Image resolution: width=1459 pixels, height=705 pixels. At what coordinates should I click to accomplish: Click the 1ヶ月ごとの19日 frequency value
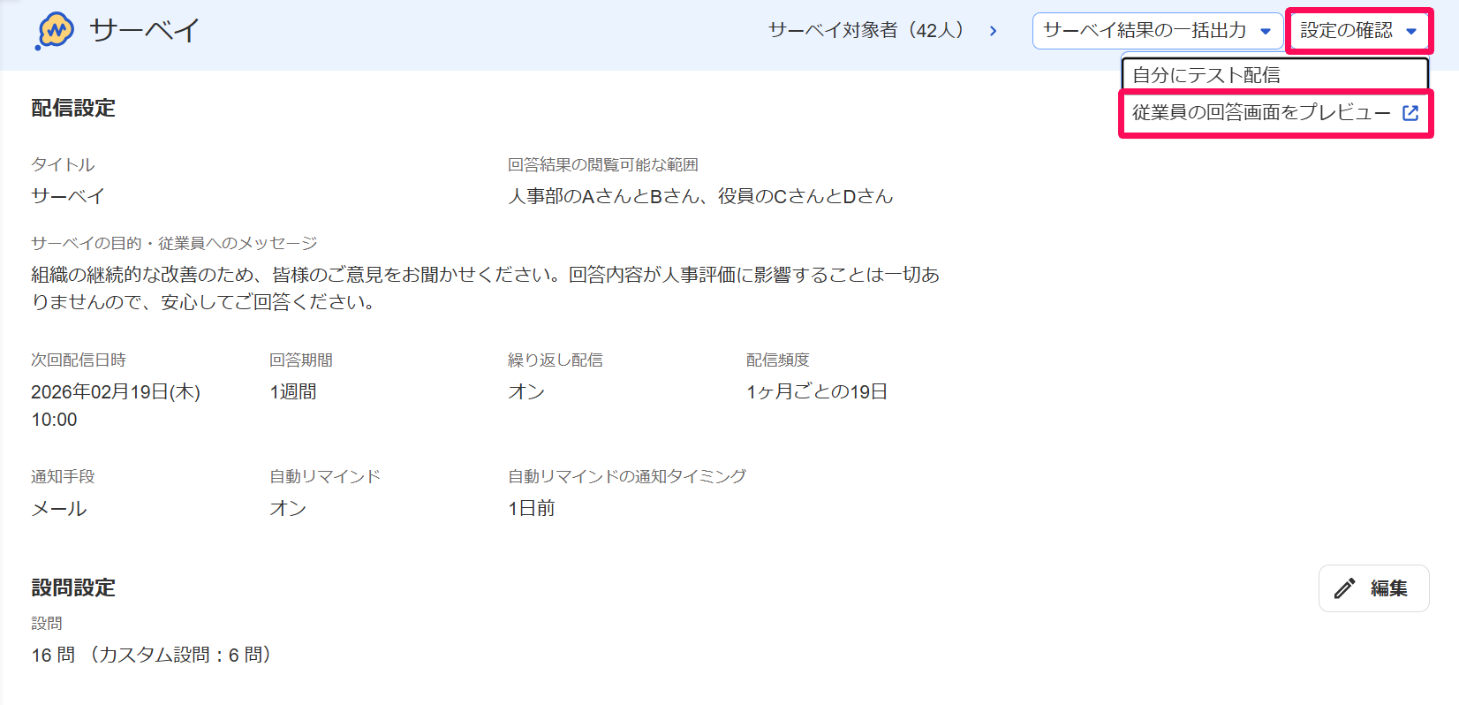tap(817, 391)
